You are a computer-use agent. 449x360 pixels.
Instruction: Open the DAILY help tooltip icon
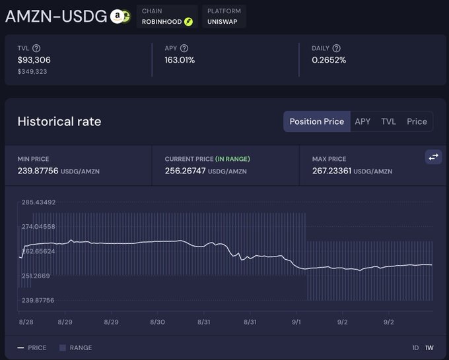coord(337,48)
